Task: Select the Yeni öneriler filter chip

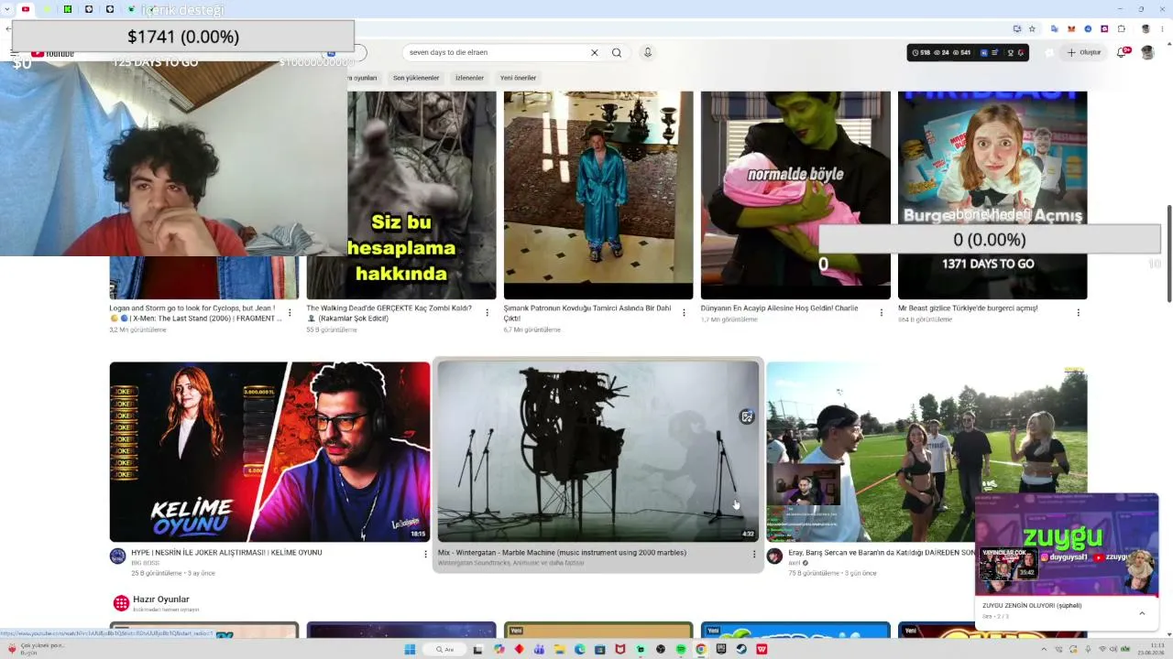Action: tap(518, 78)
